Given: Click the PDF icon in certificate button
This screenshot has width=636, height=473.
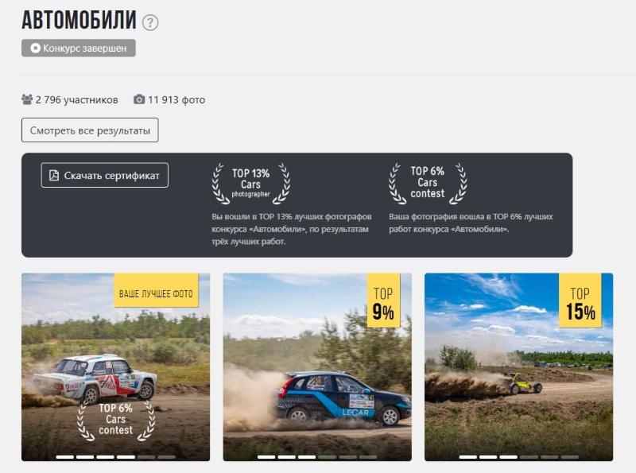Looking at the screenshot, I should coord(54,175).
